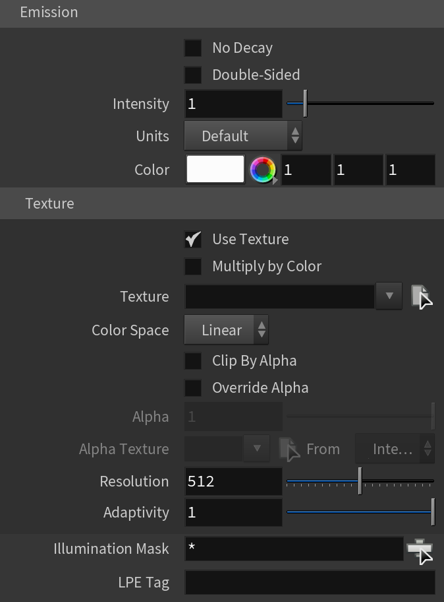Enable the No Decay checkbox

click(x=193, y=48)
